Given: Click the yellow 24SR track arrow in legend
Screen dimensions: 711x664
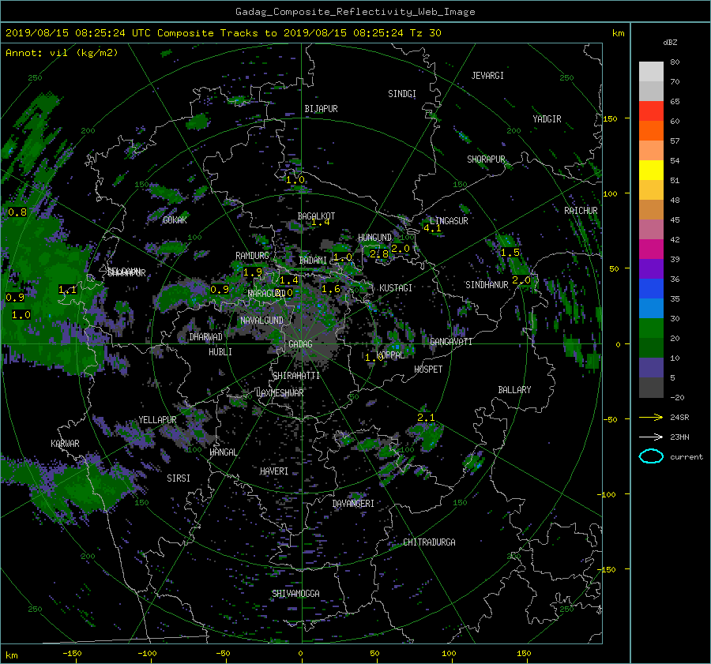Looking at the screenshot, I should (651, 417).
